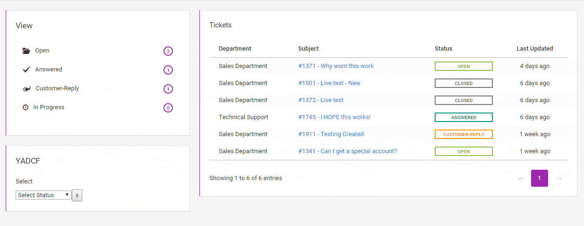Open the Select Status dropdown
This screenshot has width=584, height=226.
pos(43,195)
